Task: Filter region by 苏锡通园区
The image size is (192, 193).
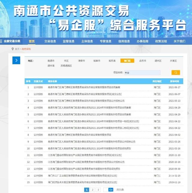Action: [66, 66]
